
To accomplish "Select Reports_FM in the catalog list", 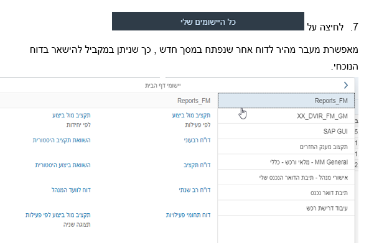I will tap(286, 101).
